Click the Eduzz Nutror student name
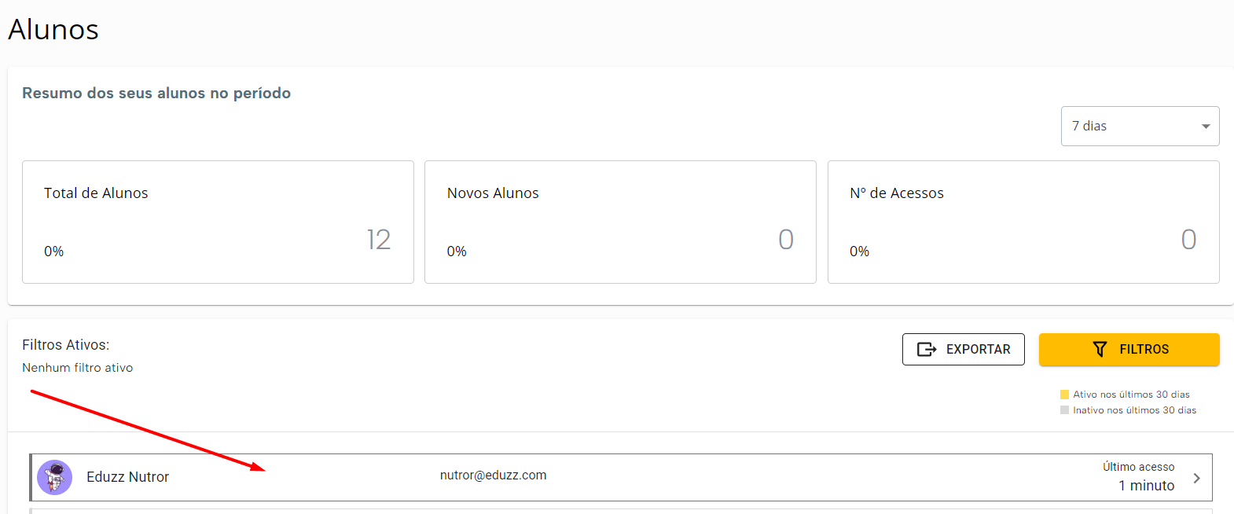Viewport: 1234px width, 514px height. click(x=127, y=477)
